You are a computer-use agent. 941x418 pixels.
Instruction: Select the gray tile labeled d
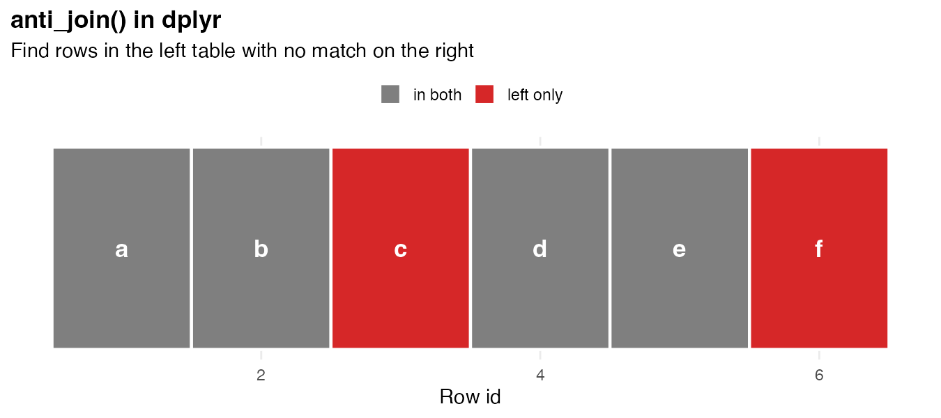(x=540, y=209)
